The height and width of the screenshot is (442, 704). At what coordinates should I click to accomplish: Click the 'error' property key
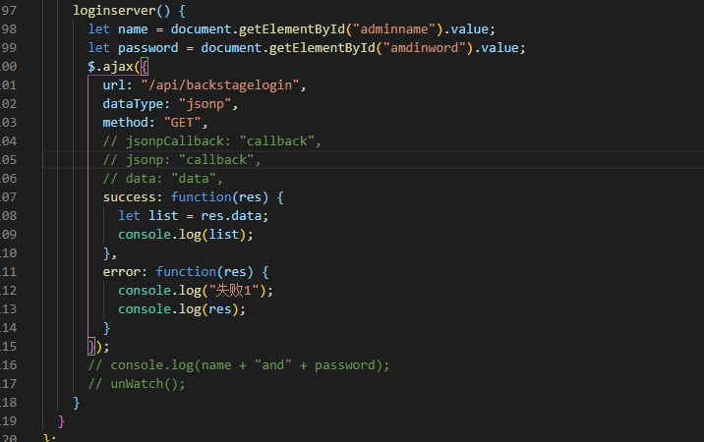[x=122, y=272]
